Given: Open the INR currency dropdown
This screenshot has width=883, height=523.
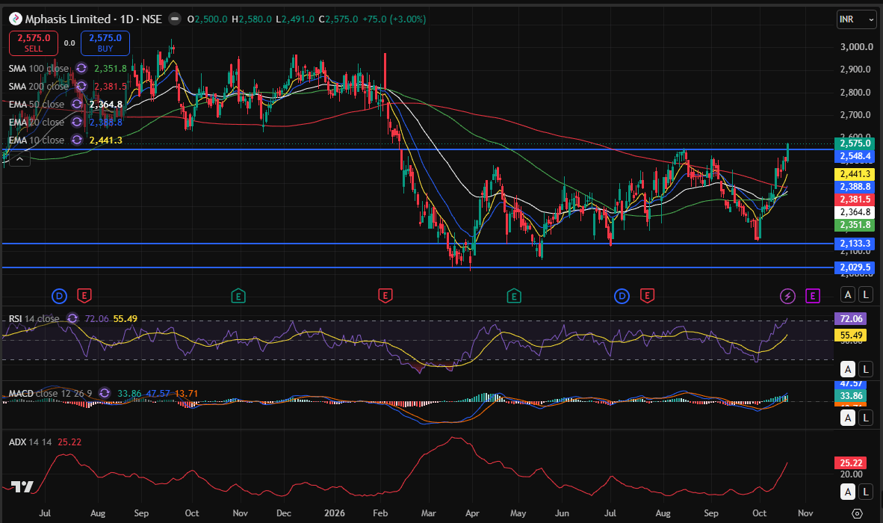Looking at the screenshot, I should tap(857, 19).
